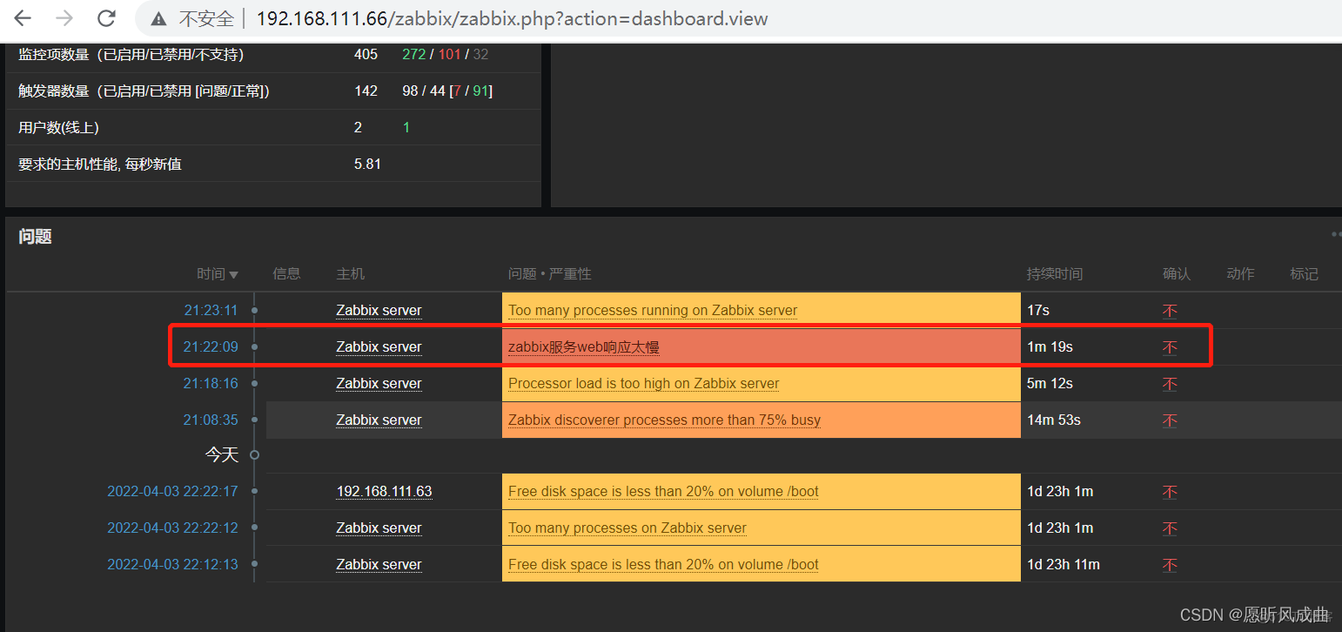Click duration value 1m 19s

(1050, 346)
